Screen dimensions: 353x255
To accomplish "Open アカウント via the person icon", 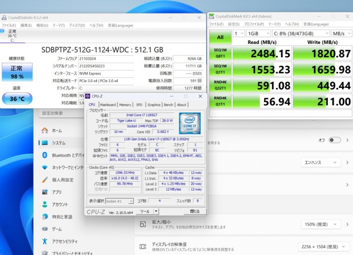I will [x=45, y=204].
